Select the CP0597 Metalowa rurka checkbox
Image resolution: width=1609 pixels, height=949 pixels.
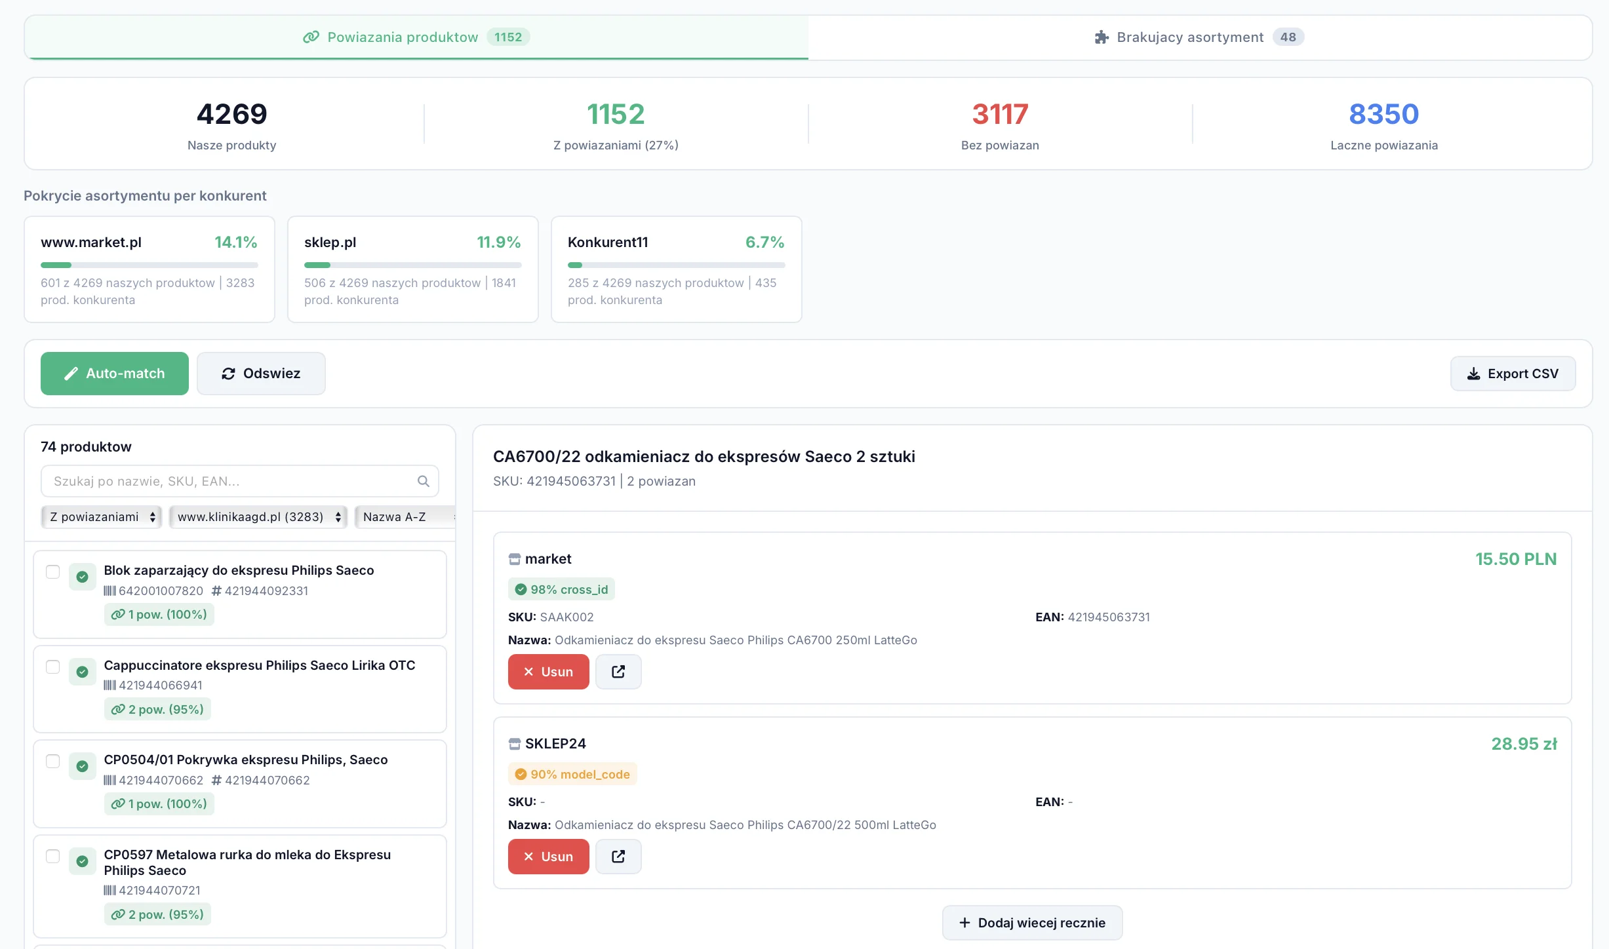click(53, 856)
